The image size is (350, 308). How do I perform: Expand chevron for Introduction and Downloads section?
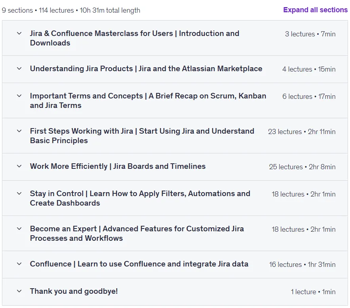[19, 33]
